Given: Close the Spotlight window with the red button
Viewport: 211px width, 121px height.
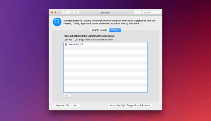Looking at the screenshot, I should [x=52, y=12].
